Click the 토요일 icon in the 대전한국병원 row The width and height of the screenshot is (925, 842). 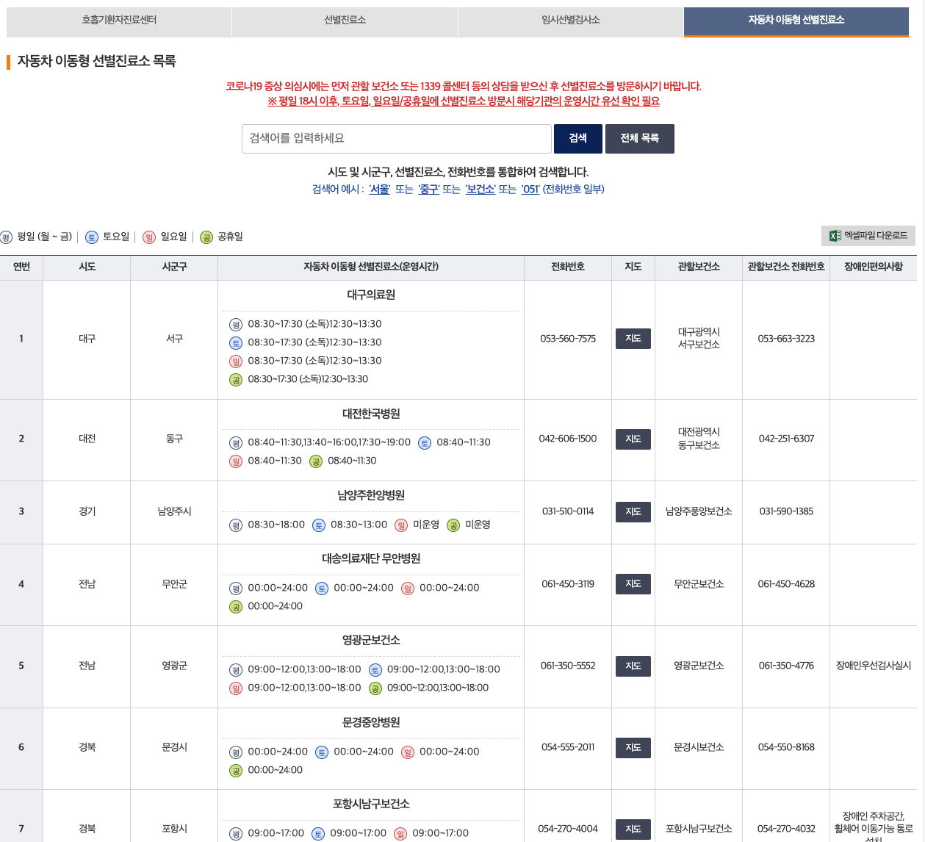pos(425,443)
